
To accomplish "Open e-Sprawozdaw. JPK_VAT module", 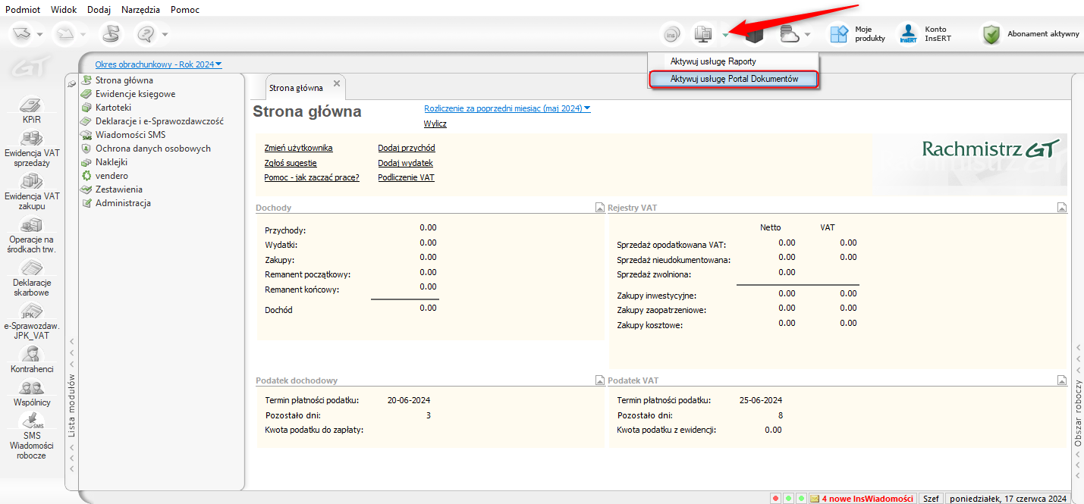I will 32,321.
